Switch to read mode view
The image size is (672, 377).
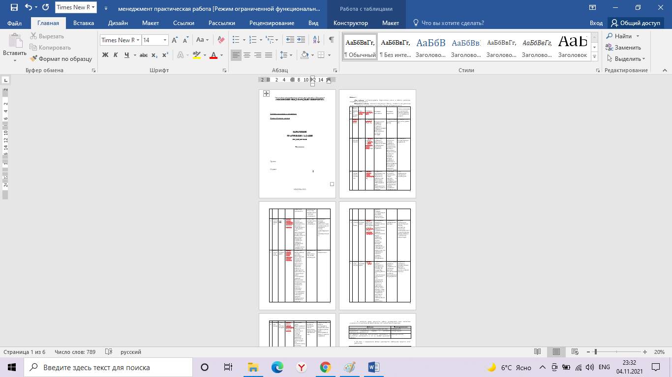coord(538,352)
